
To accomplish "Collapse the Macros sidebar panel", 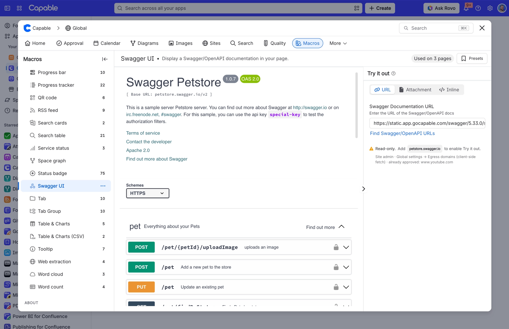I will click(x=105, y=59).
